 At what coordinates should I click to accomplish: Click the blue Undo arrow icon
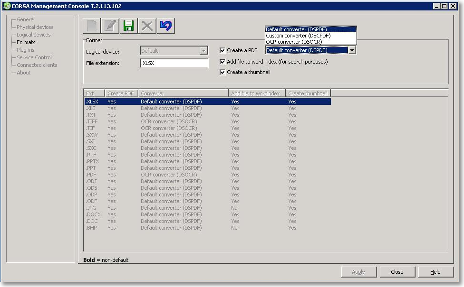(166, 26)
